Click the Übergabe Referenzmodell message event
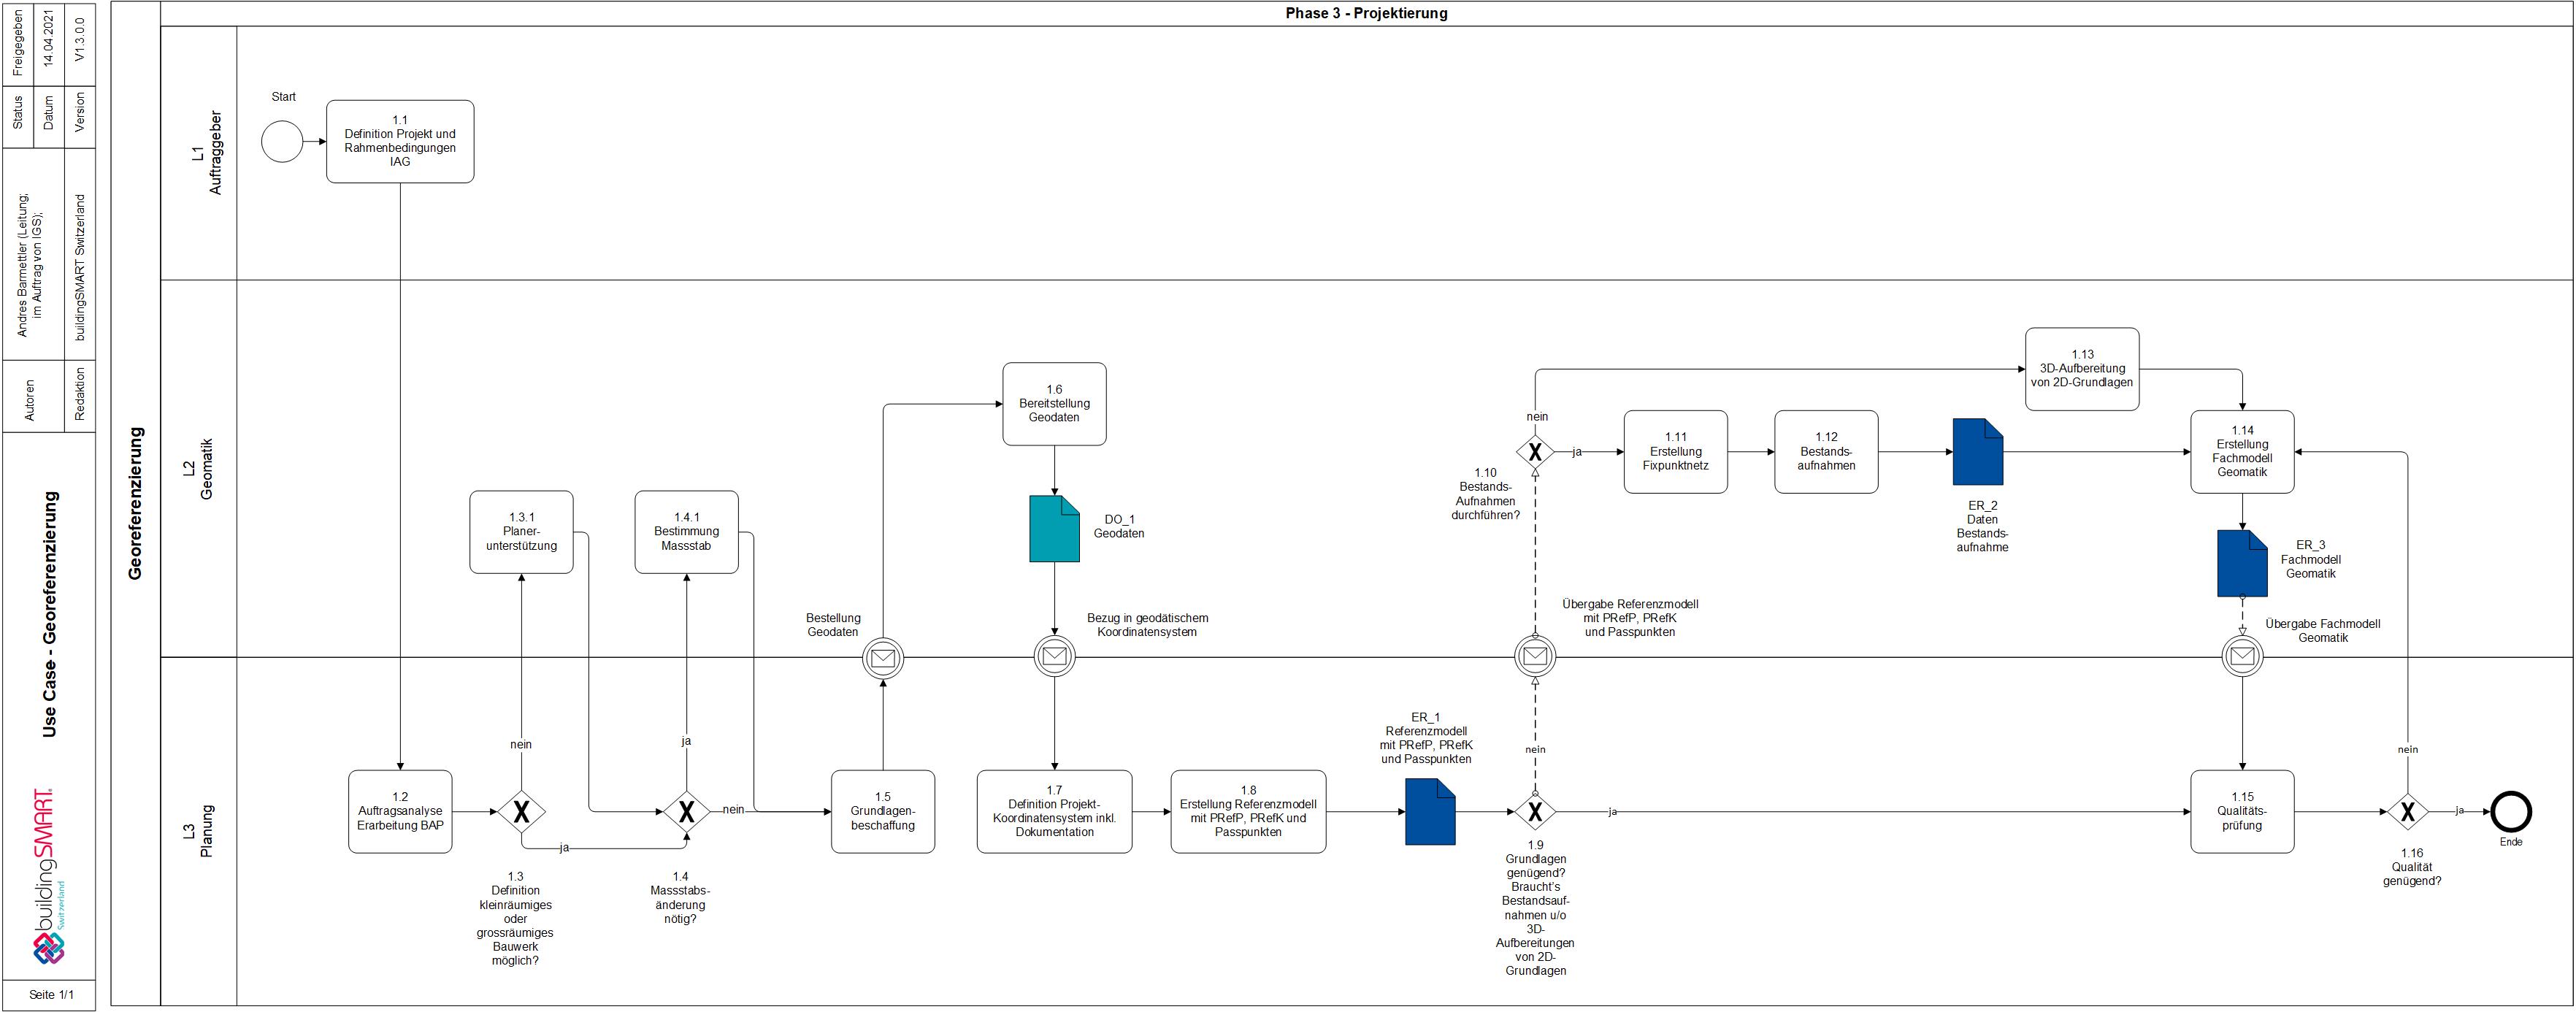This screenshot has width=2576, height=1012. point(1535,657)
